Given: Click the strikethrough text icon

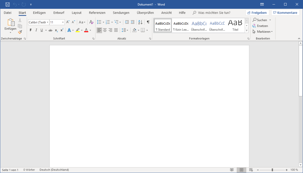Looking at the screenshot, I should [50, 30].
